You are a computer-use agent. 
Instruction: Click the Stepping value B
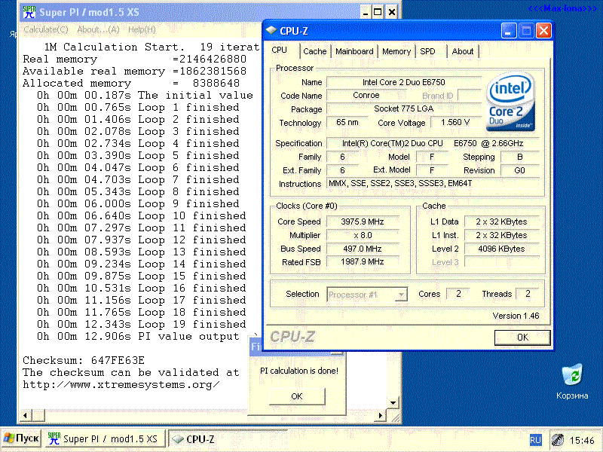point(519,157)
